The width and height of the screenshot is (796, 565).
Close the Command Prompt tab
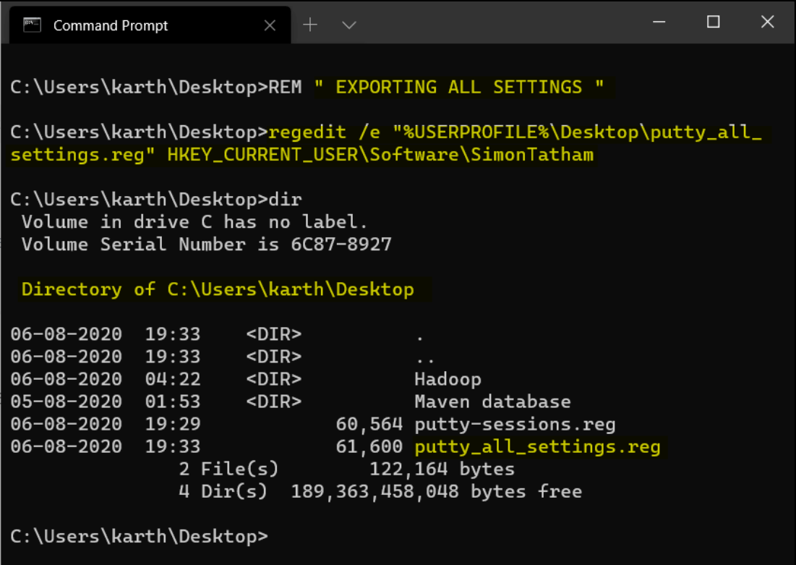(x=270, y=25)
